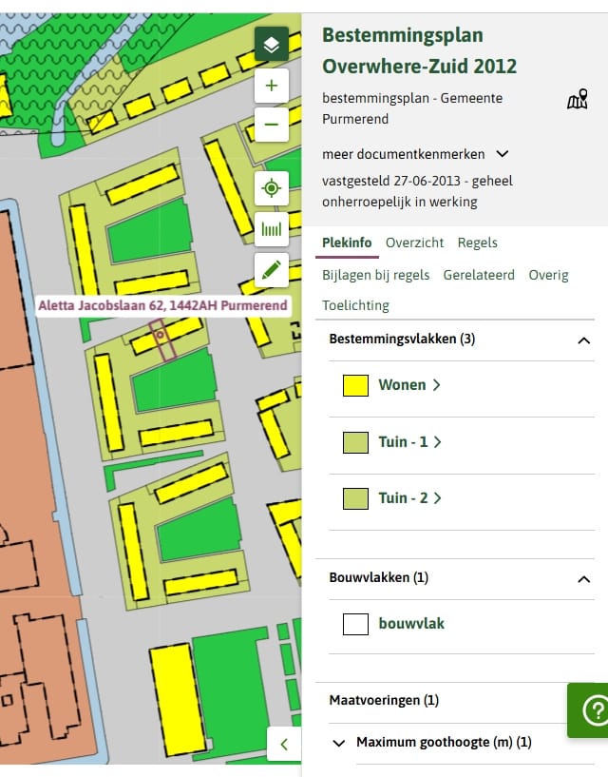
Task: Expand meer documentkenmerken details
Action: [503, 154]
